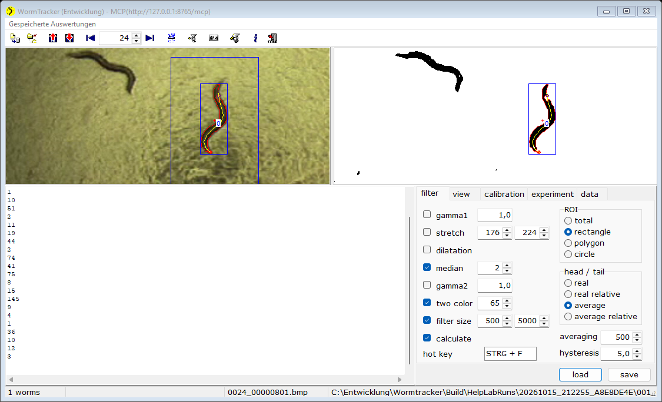662x402 pixels.
Task: Tick the gamma2 checkbox
Action: [427, 285]
